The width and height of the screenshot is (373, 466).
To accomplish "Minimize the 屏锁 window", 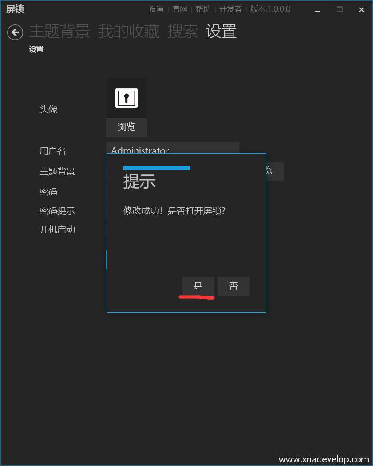I will tap(317, 10).
